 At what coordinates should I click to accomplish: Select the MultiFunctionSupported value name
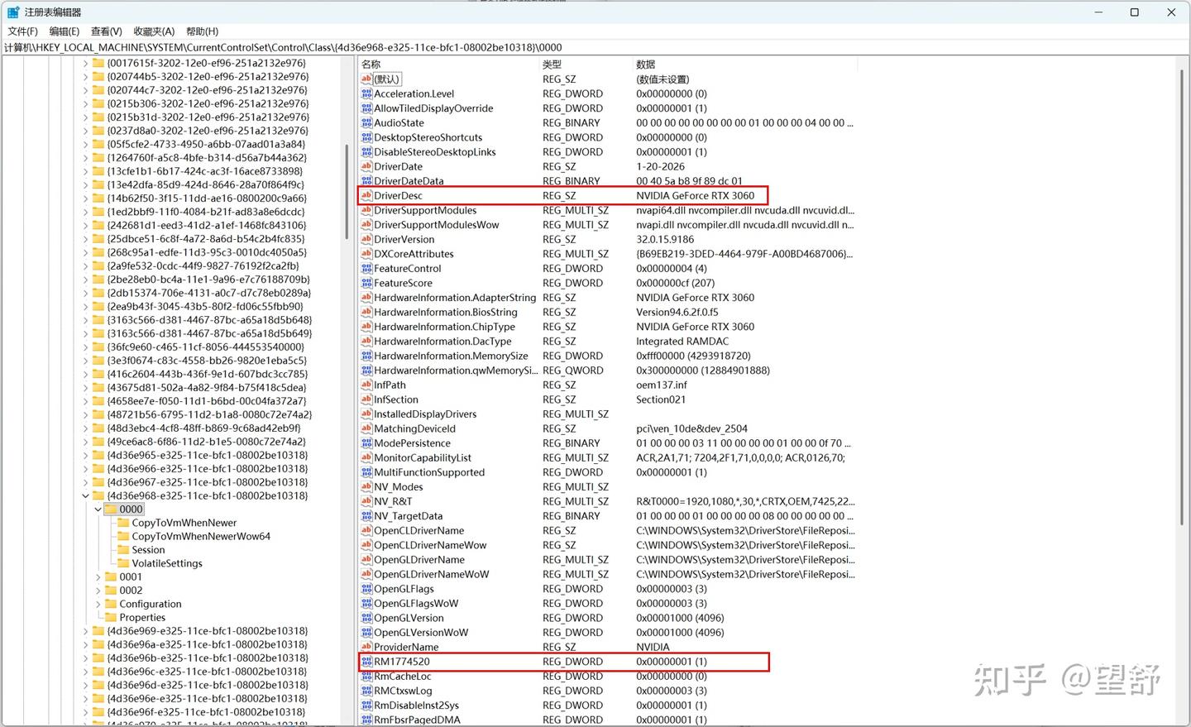click(x=429, y=473)
